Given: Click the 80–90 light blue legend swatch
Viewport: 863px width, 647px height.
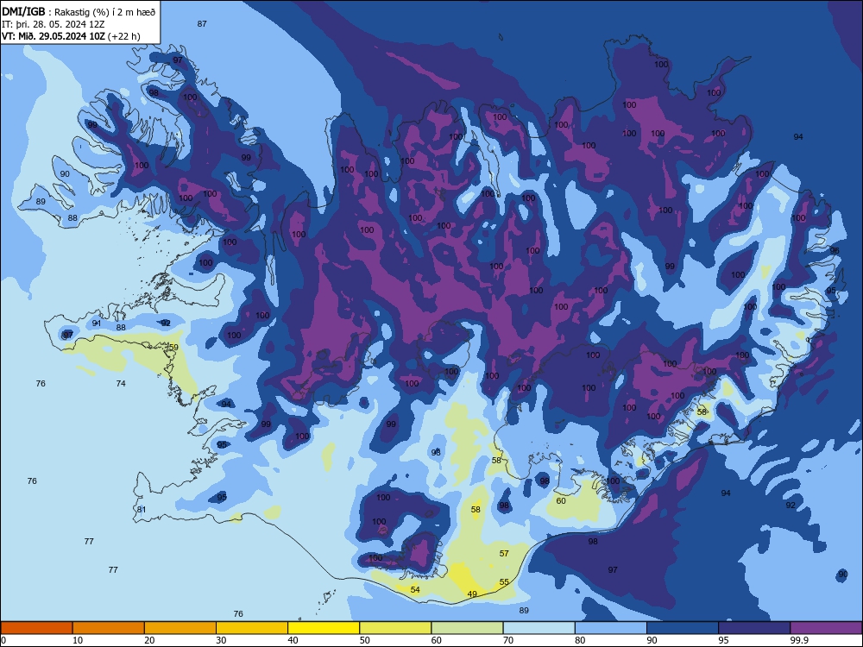Looking at the screenshot, I should coord(611,628).
